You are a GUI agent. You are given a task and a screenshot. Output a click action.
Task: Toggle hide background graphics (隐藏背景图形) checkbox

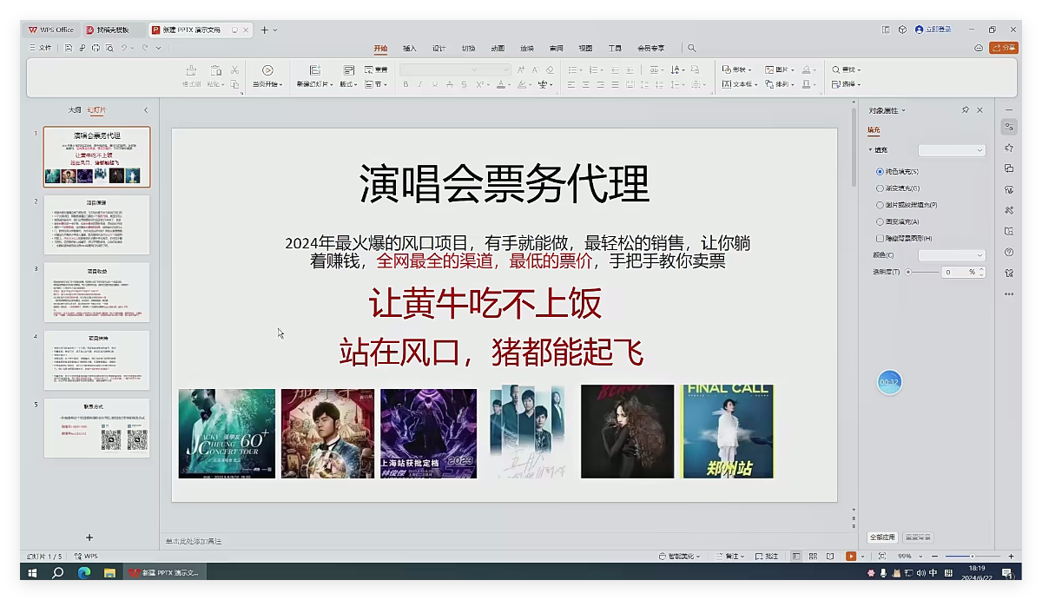(880, 238)
